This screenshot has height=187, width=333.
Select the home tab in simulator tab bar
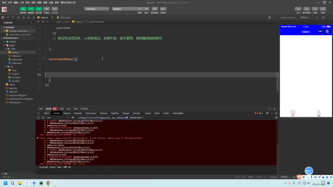click(293, 113)
